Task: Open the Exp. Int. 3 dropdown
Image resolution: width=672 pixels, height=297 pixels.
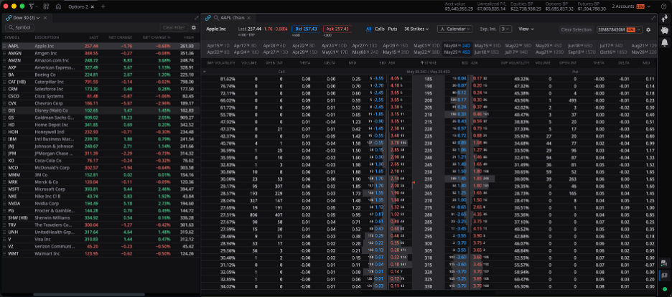Action: [x=506, y=29]
